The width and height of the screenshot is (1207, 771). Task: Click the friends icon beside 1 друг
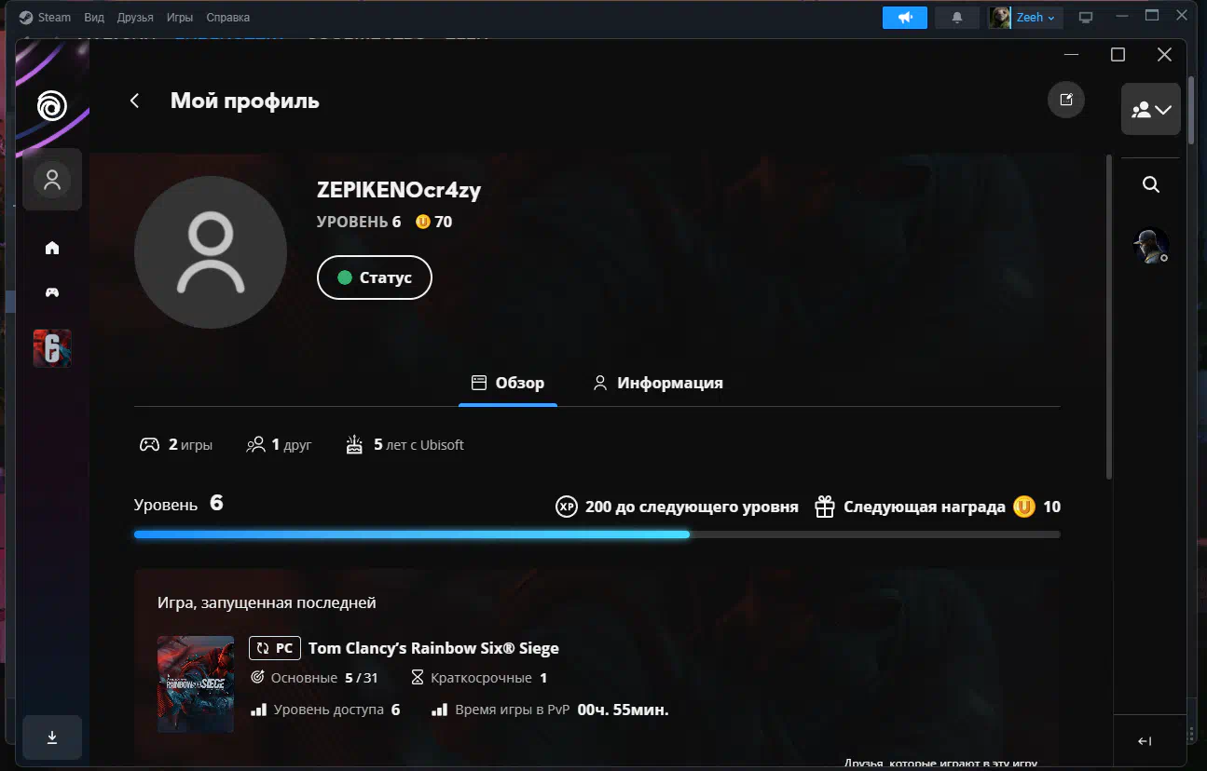point(255,445)
